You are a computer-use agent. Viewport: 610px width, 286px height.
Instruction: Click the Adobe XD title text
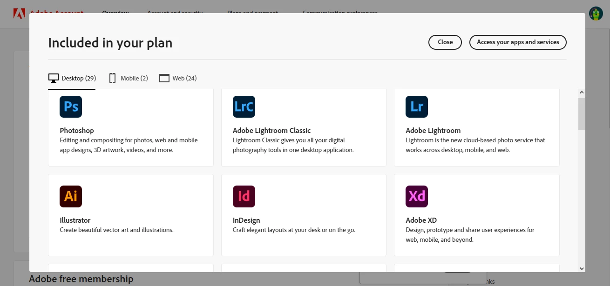[x=421, y=220]
